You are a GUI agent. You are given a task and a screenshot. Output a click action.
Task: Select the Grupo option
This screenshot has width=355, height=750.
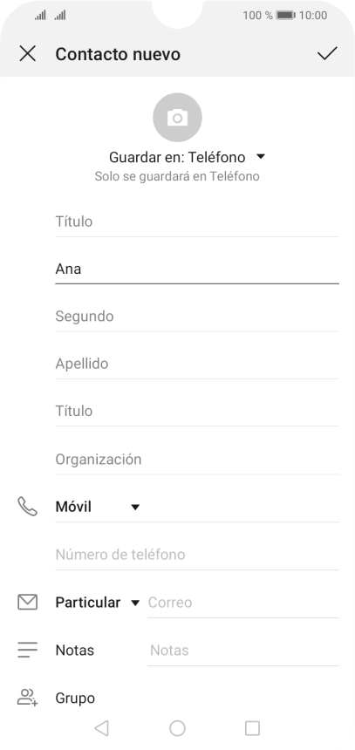coord(75,698)
